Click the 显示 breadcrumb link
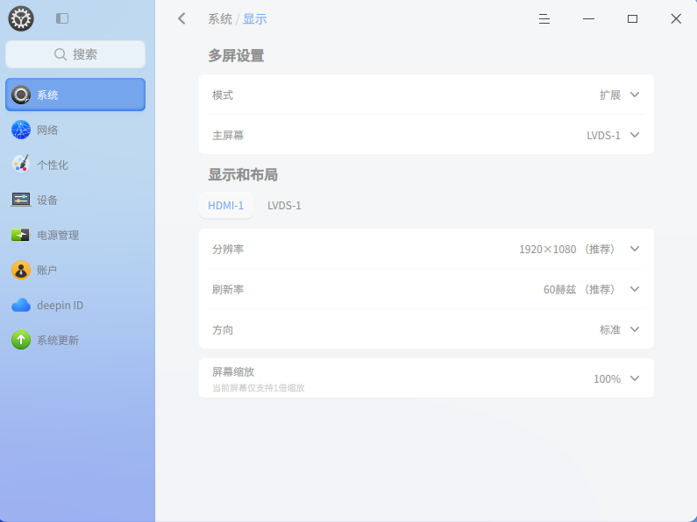 [x=255, y=19]
